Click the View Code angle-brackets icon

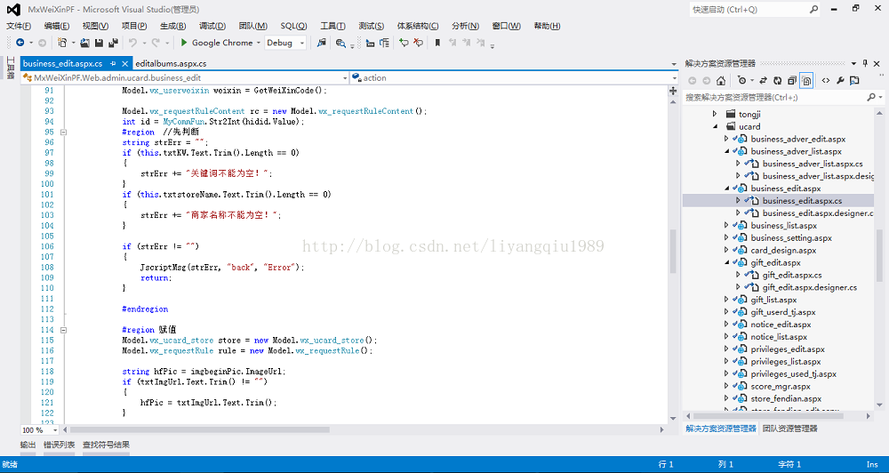(826, 81)
